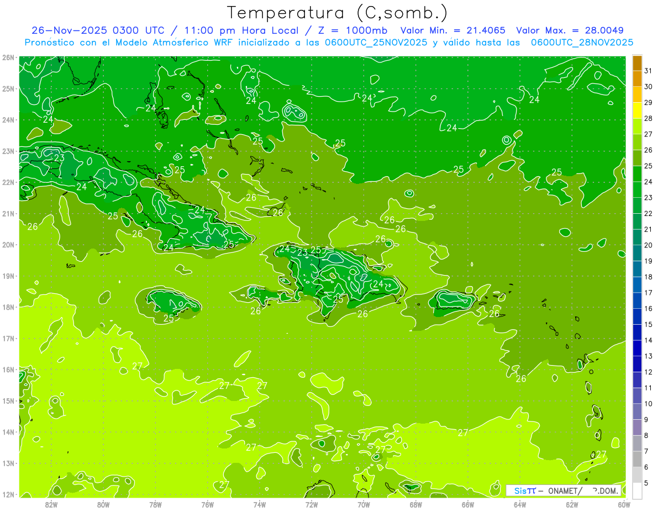Image resolution: width=663 pixels, height=512 pixels.
Task: Click the "74W" longitude axis label
Action: [260, 504]
